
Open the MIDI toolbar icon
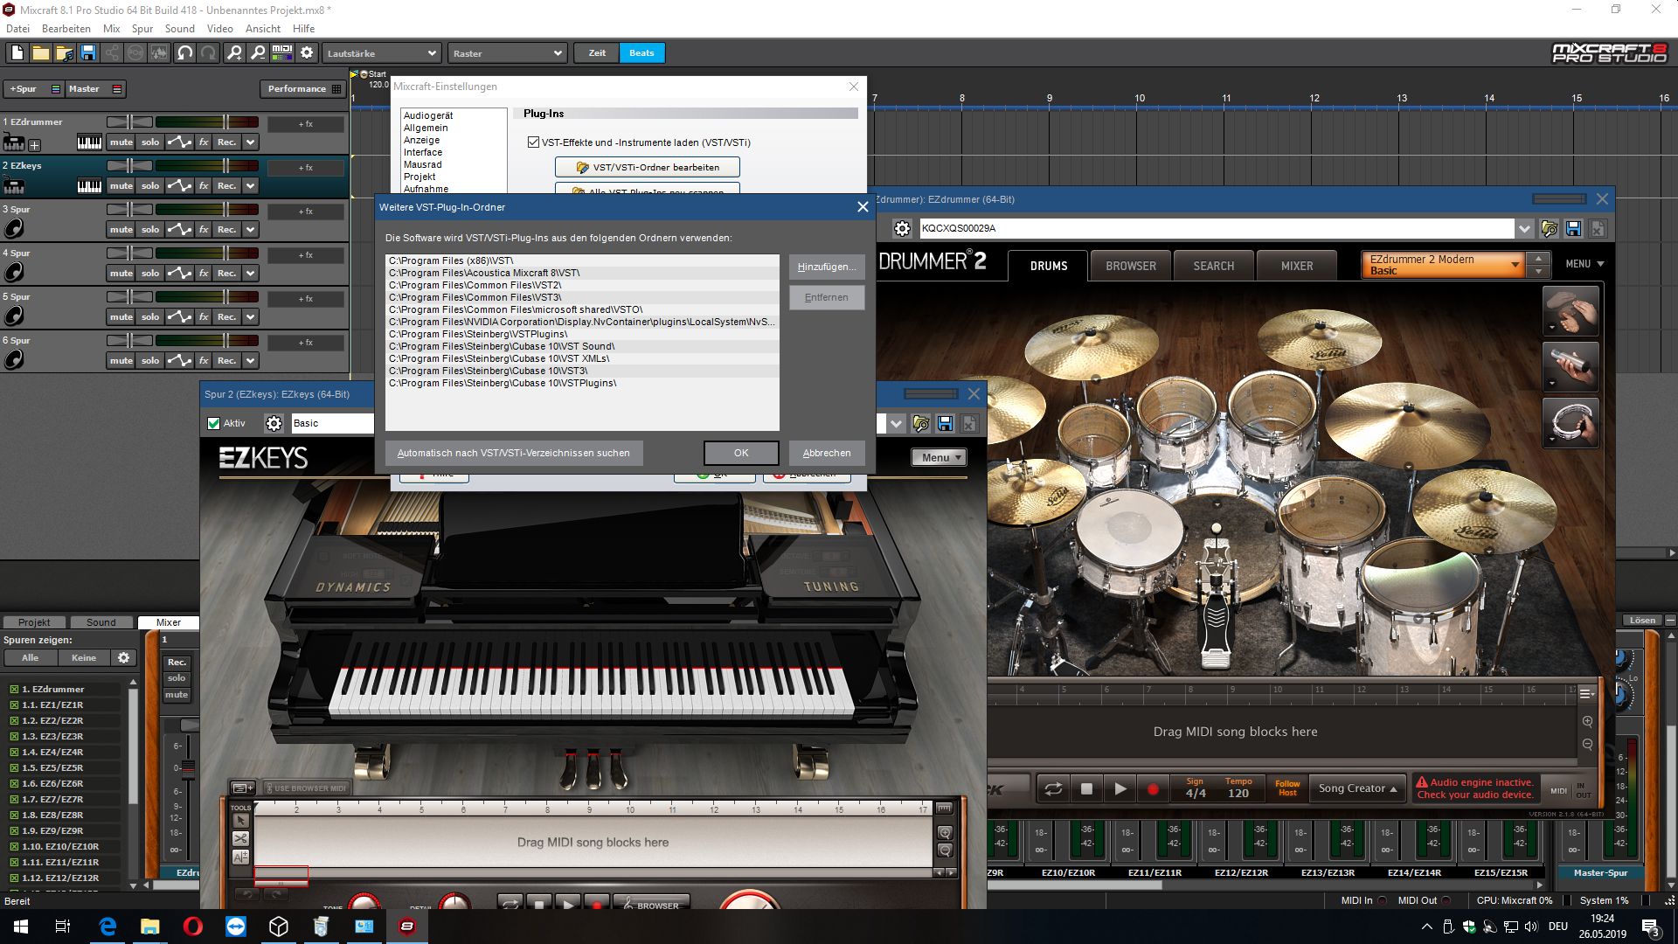click(x=282, y=53)
